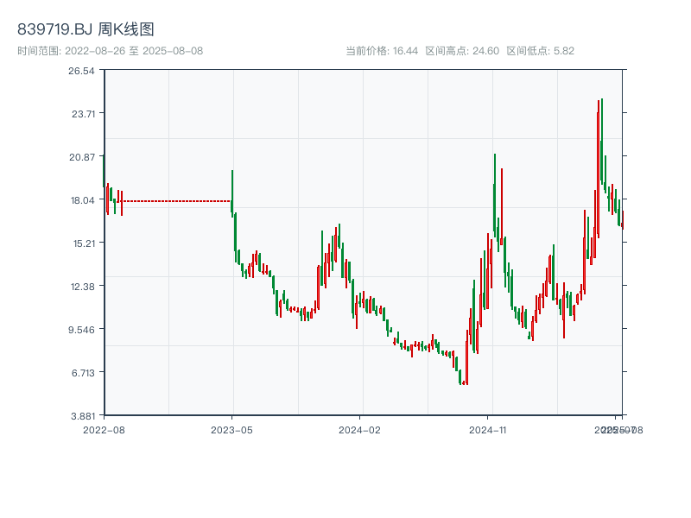
Task: Click the y-axis value 23.71
Action: tap(83, 114)
